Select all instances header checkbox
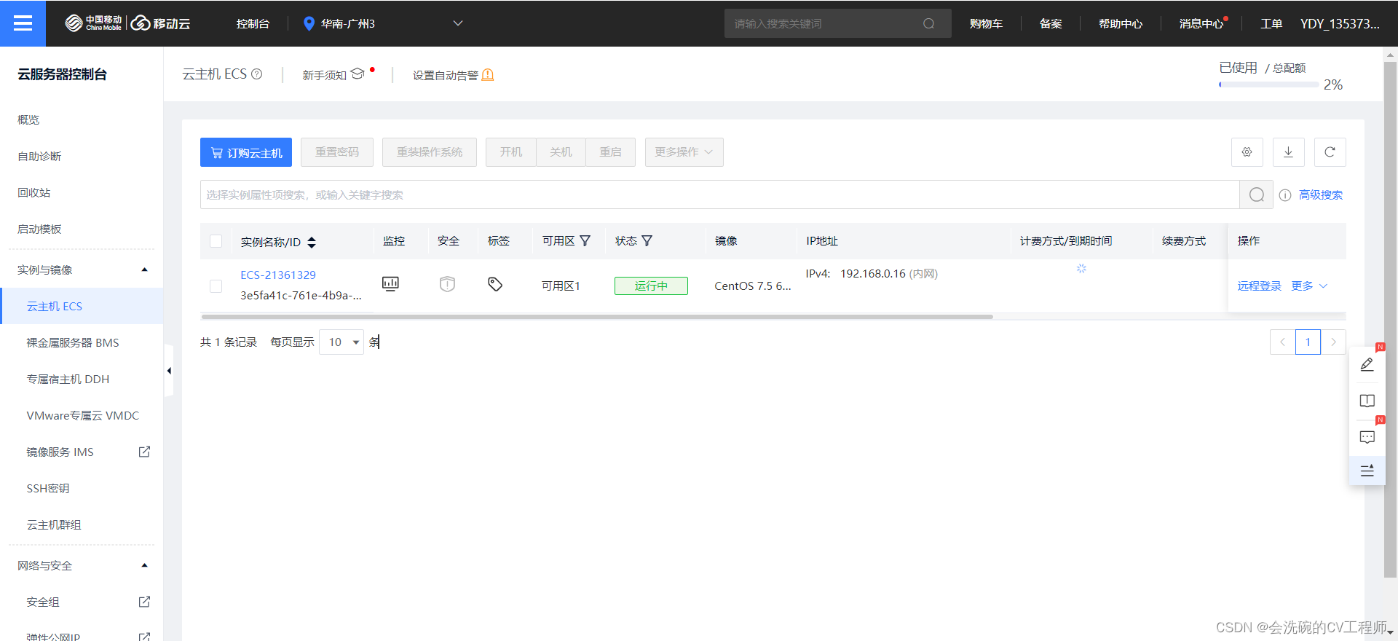1398x641 pixels. [x=216, y=241]
